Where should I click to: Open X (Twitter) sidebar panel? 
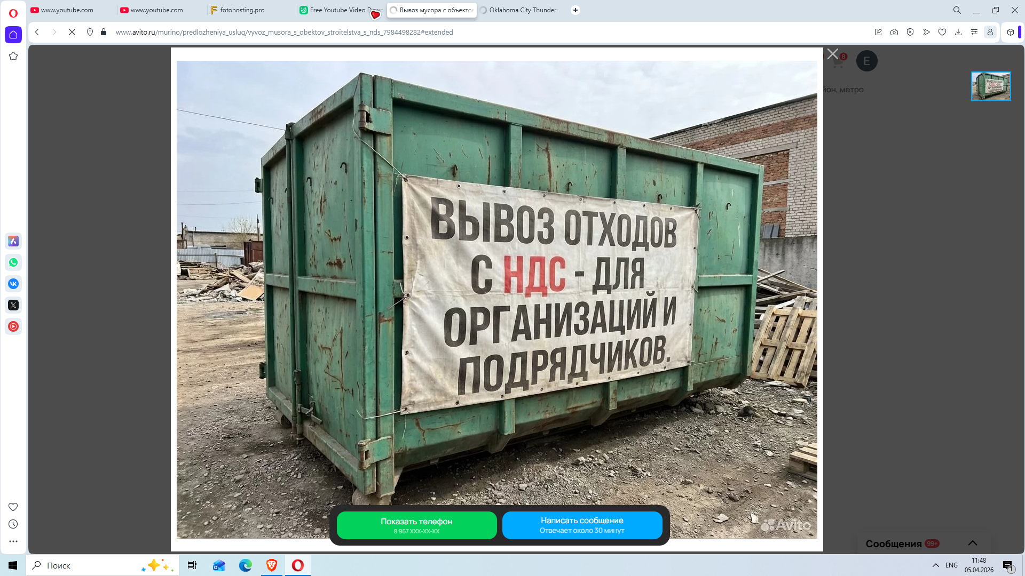click(x=13, y=305)
